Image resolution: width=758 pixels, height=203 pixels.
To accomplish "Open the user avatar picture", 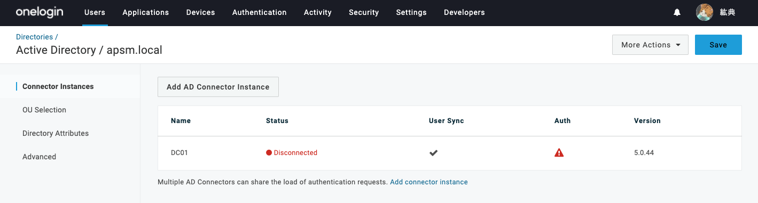I will coord(705,12).
